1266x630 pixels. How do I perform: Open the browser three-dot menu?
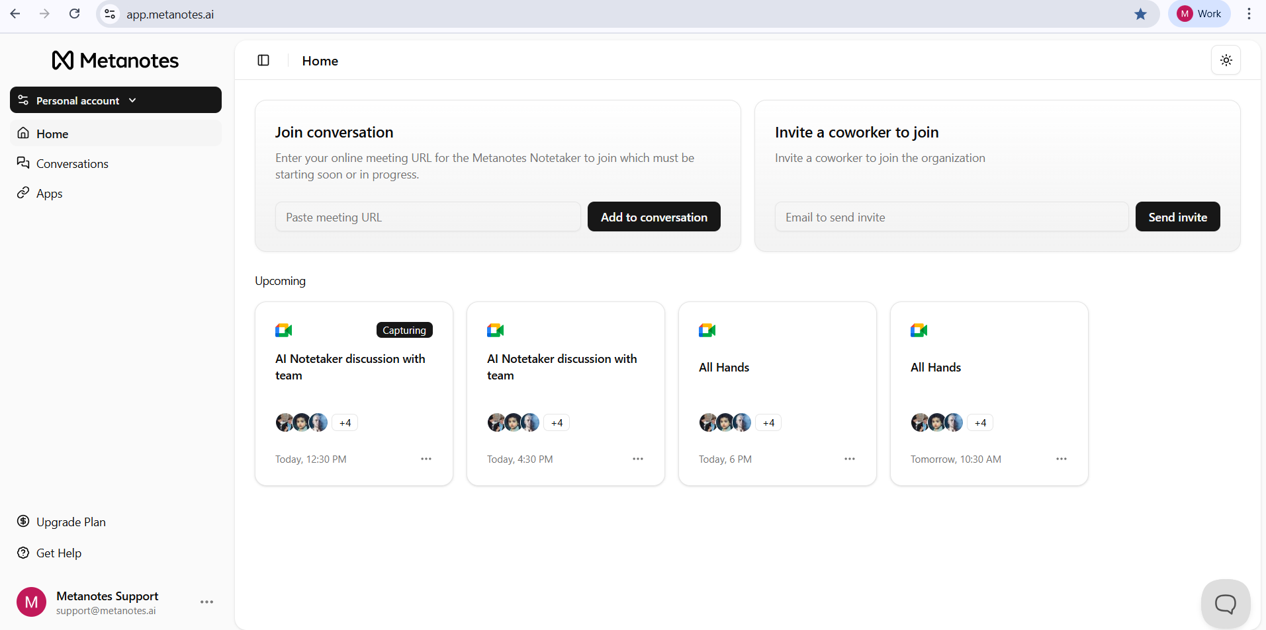click(1249, 14)
